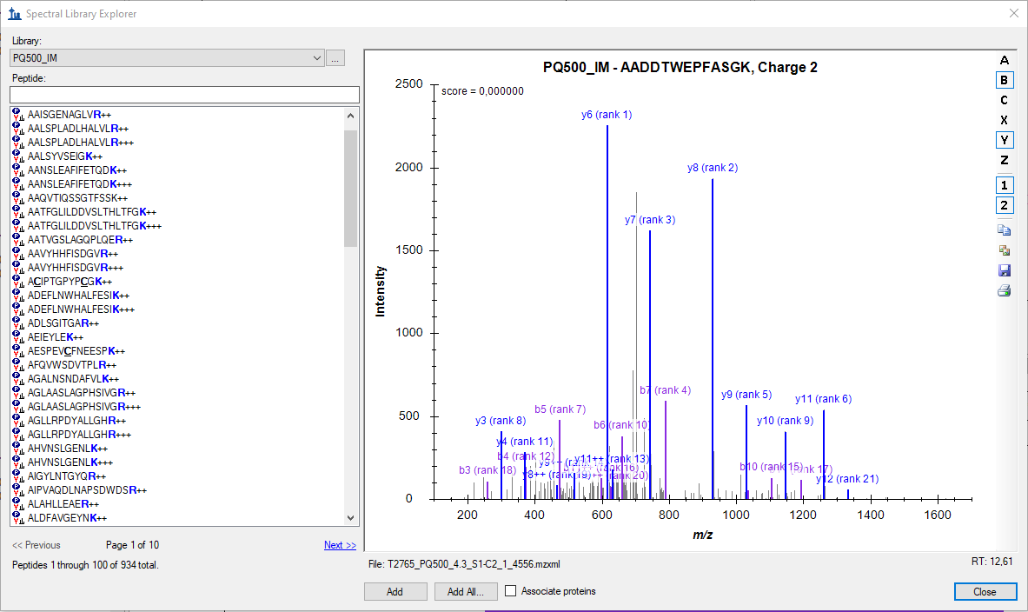1028x612 pixels.
Task: Check the Associate proteins checkbox
Action: [511, 591]
